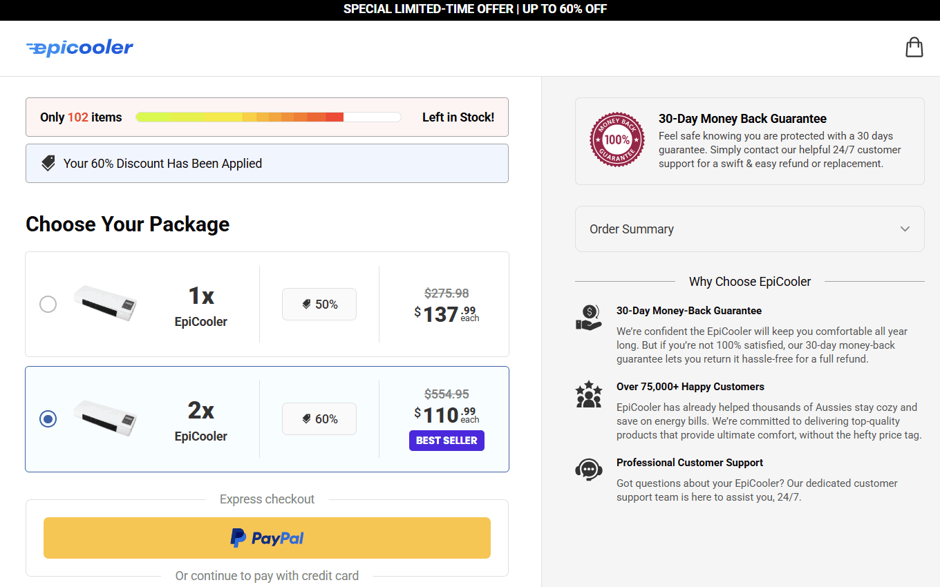Click the happy customers group icon
The height and width of the screenshot is (587, 940).
coord(589,394)
